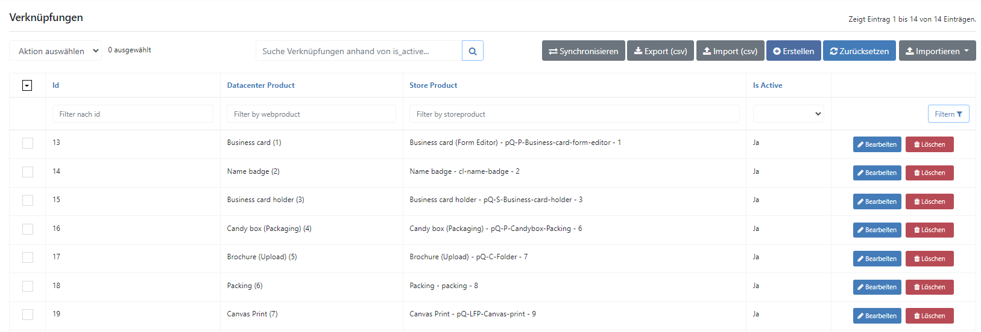Open the Is Active filter select
This screenshot has width=981, height=332.
click(788, 114)
